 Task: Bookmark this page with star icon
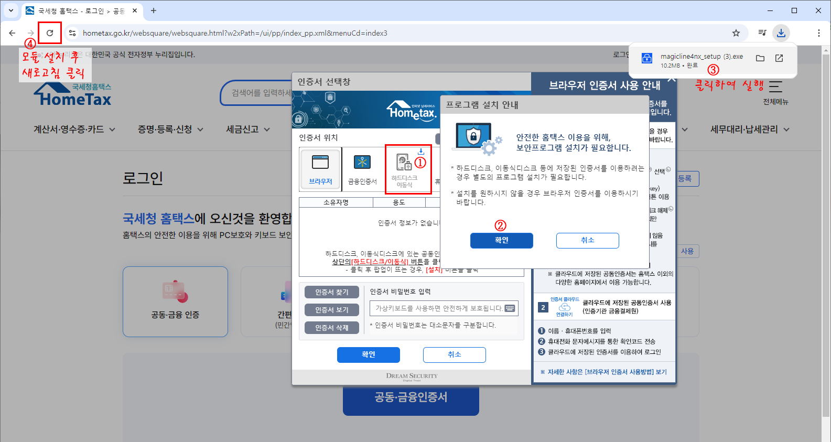tap(736, 33)
